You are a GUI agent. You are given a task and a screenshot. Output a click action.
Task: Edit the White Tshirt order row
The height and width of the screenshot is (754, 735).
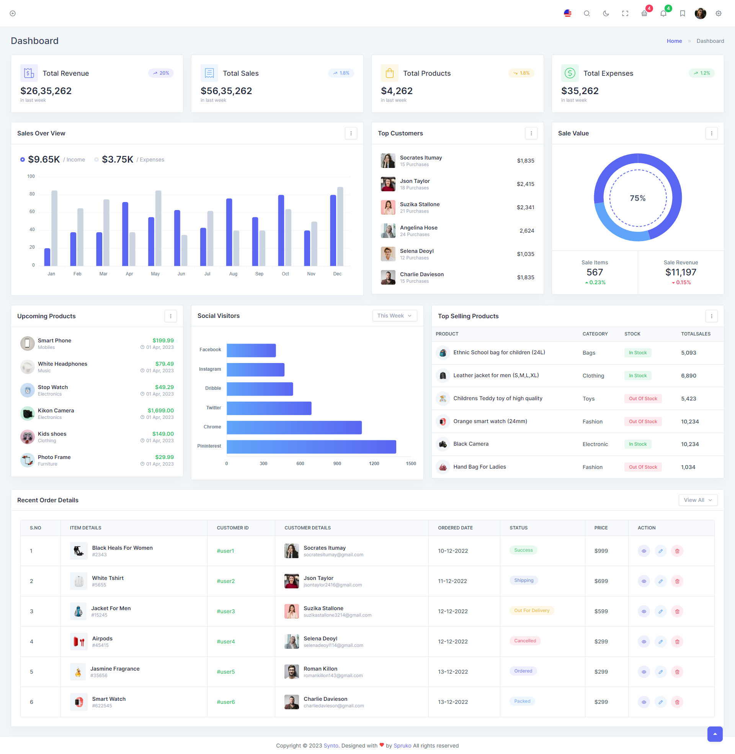[660, 581]
